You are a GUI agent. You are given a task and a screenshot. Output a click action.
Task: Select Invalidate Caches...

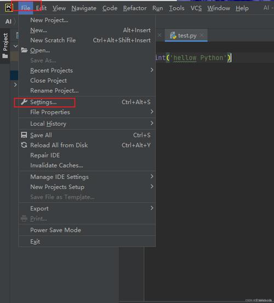click(x=87, y=165)
